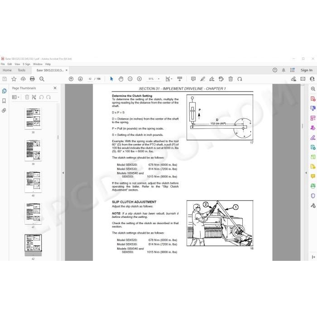Activate the Selection arrow tool
This screenshot has width=317, height=317.
pyautogui.click(x=111, y=79)
